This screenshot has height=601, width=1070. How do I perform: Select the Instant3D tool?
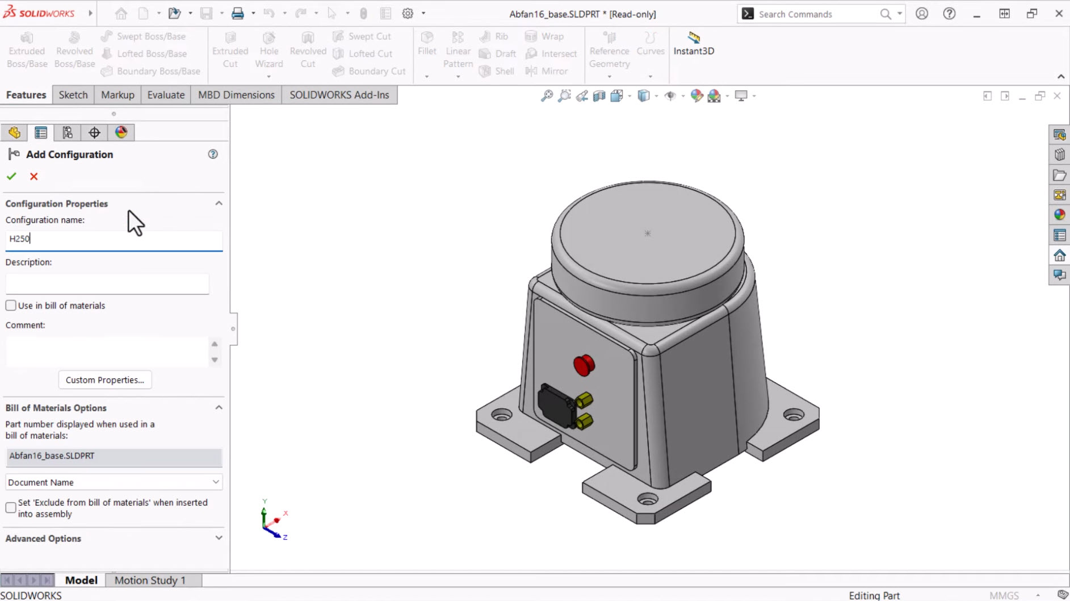pos(694,44)
